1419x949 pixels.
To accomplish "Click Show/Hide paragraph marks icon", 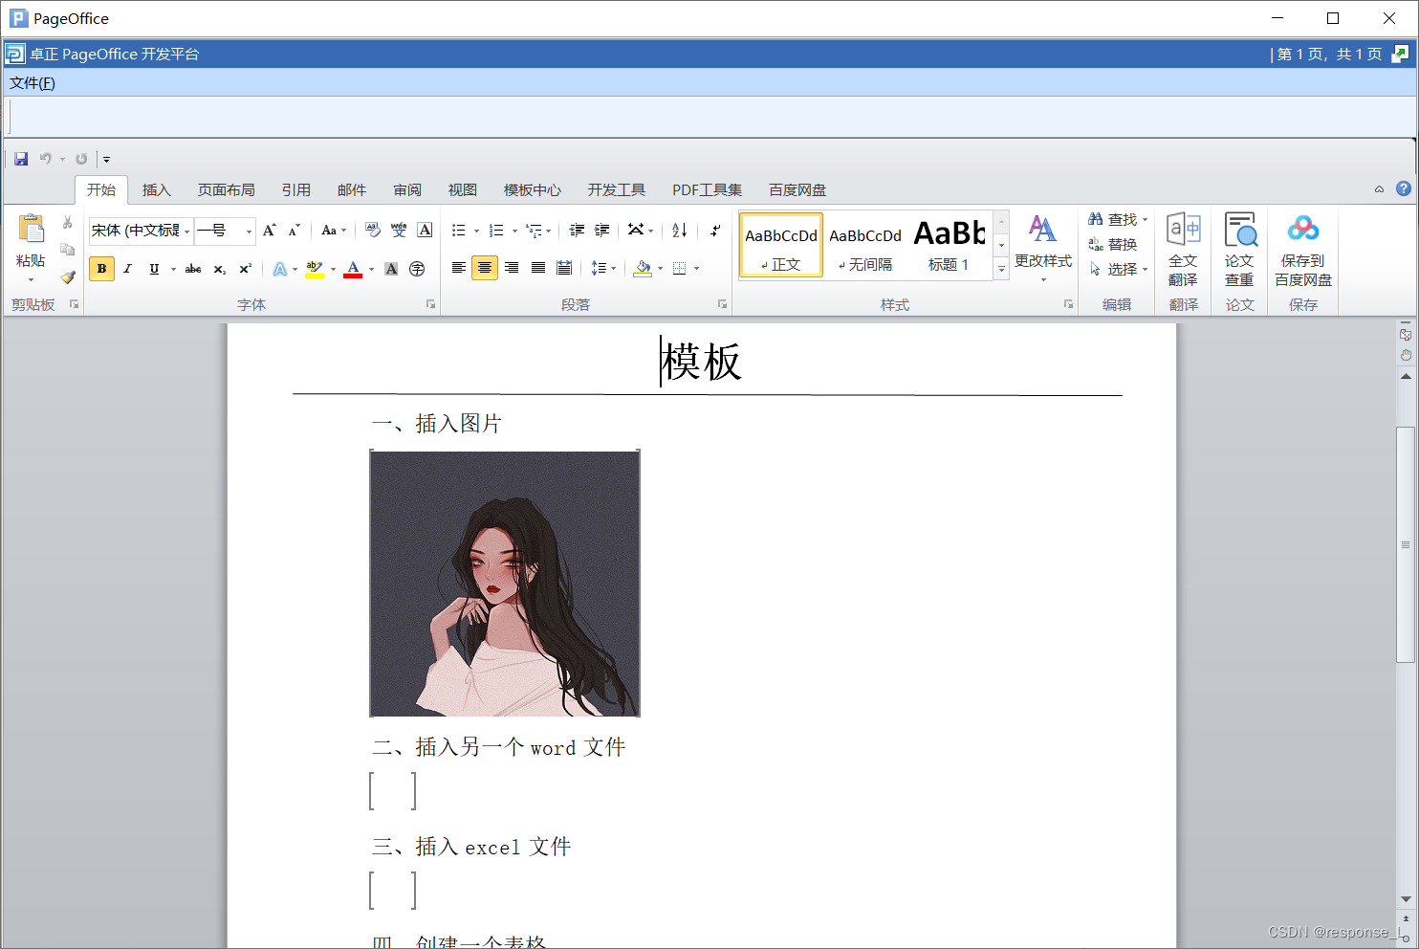I will click(x=714, y=230).
